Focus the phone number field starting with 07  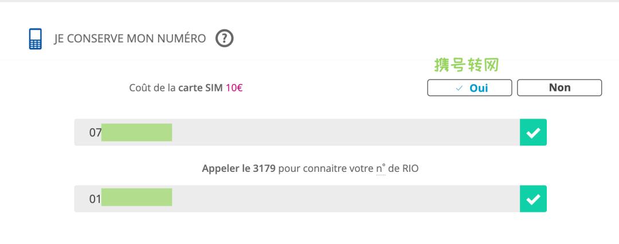pyautogui.click(x=344, y=132)
